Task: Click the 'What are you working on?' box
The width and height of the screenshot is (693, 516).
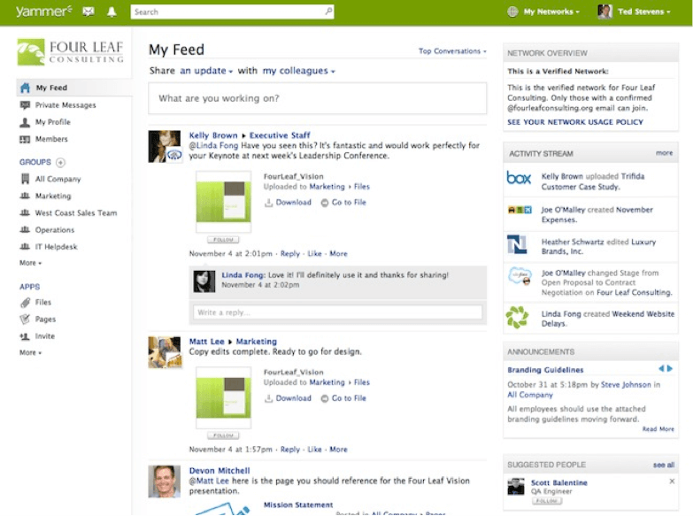Action: [317, 98]
